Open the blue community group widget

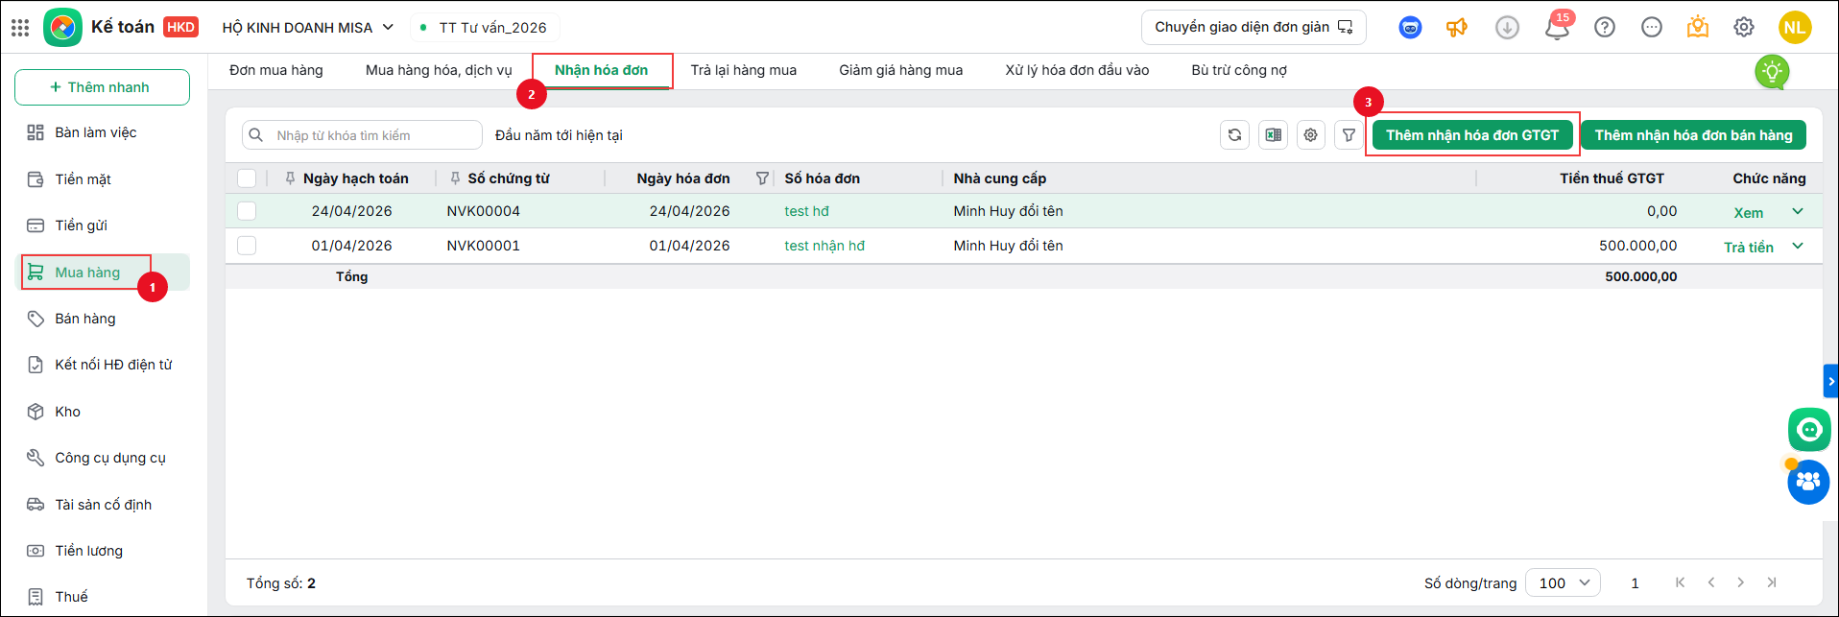1808,482
